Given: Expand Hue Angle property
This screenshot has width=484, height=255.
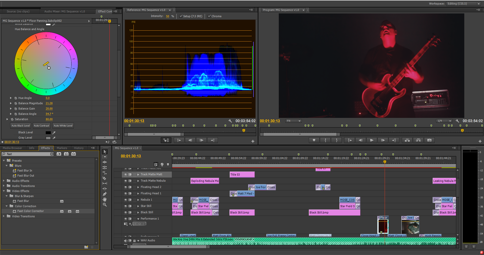Looking at the screenshot, I should (11, 98).
